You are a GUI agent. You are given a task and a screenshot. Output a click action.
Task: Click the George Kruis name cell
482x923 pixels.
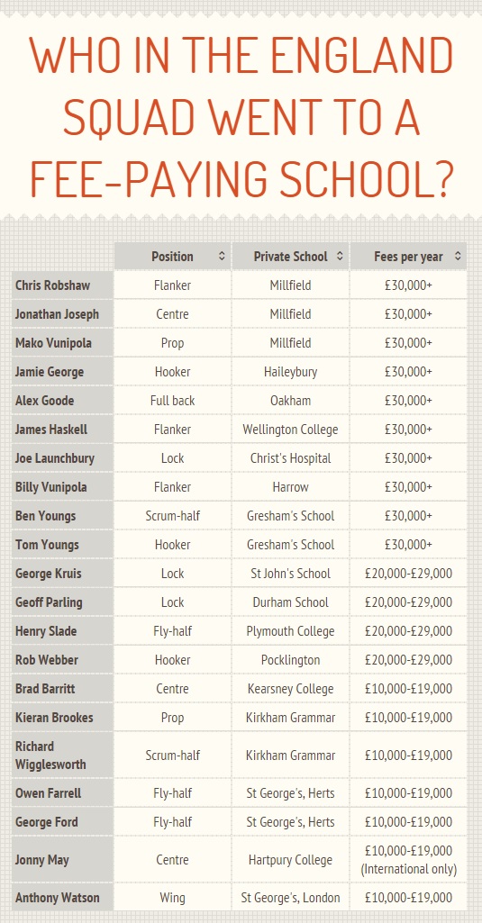click(x=62, y=574)
